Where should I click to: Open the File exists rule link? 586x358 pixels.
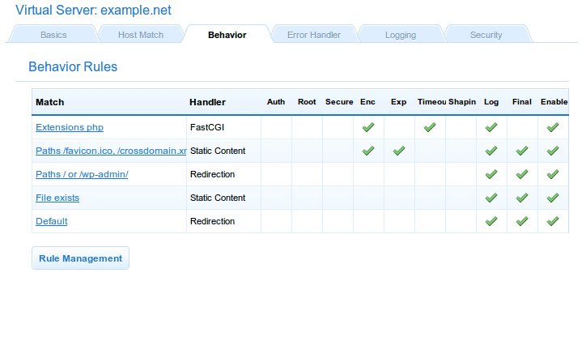tap(57, 198)
